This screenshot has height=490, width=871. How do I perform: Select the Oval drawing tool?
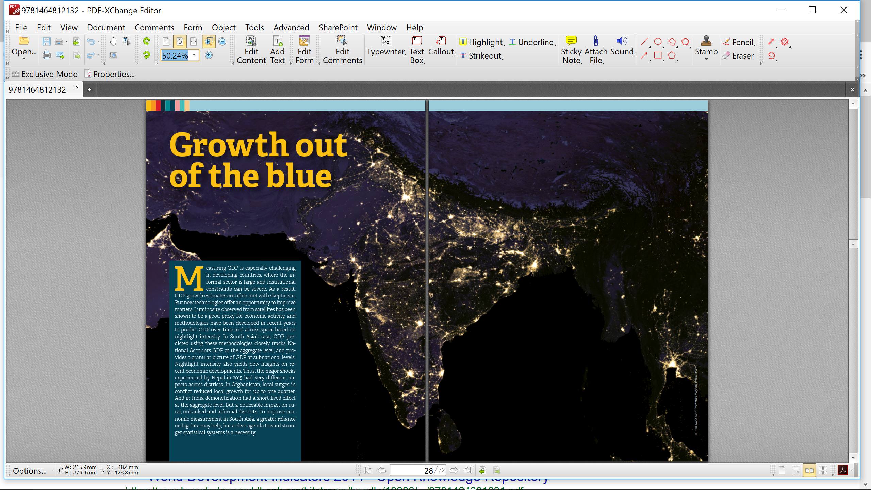click(x=658, y=42)
